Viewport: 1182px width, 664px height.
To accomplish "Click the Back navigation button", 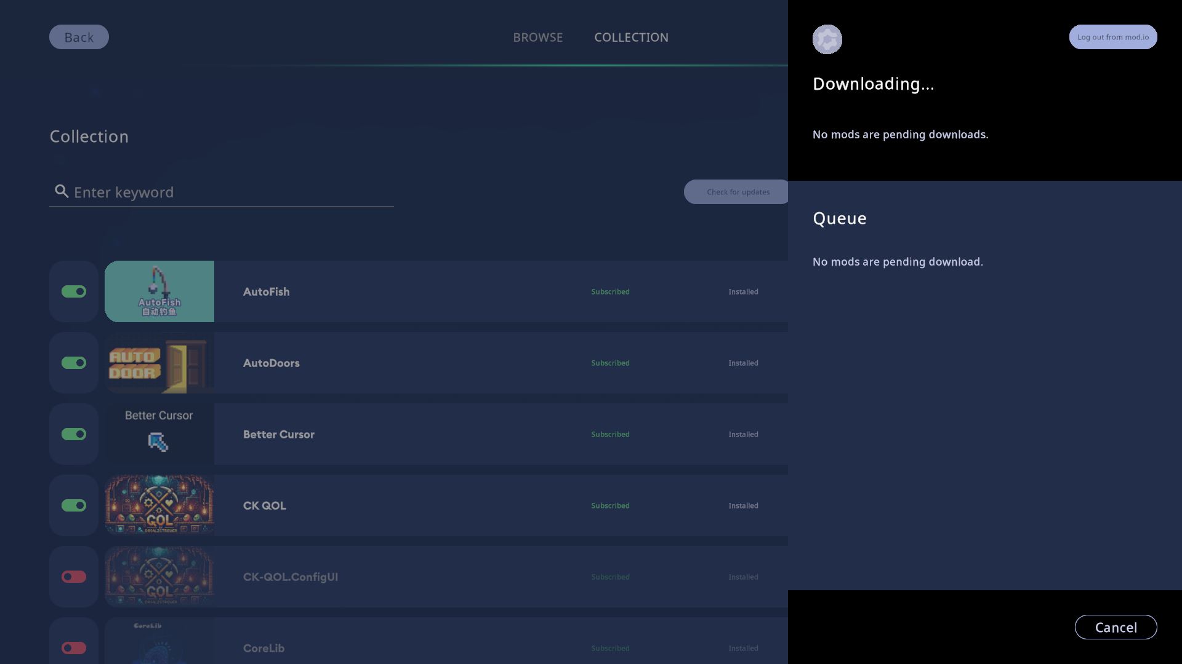I will (x=79, y=36).
